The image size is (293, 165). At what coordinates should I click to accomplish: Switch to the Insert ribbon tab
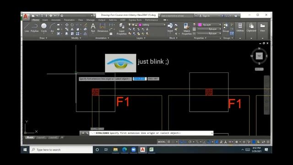pos(45,20)
